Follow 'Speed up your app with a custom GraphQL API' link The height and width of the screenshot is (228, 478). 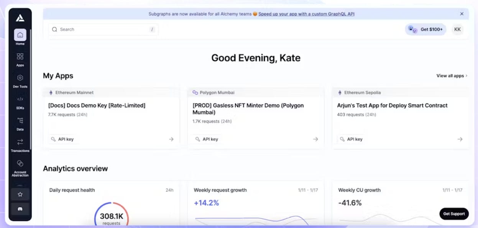coord(306,14)
